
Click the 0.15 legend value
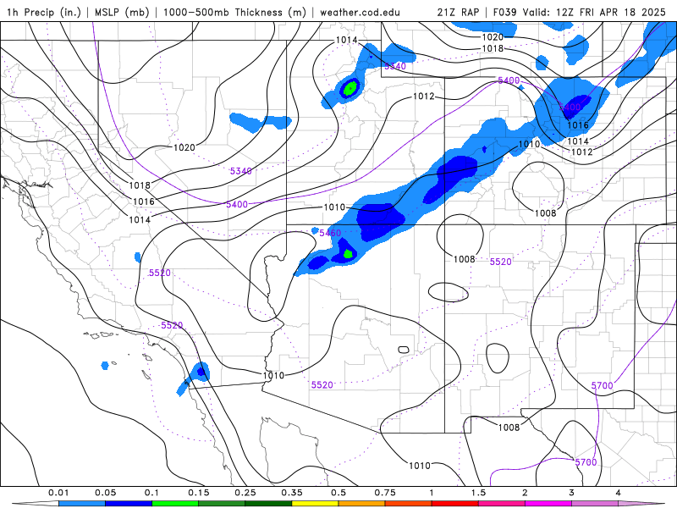coord(199,493)
